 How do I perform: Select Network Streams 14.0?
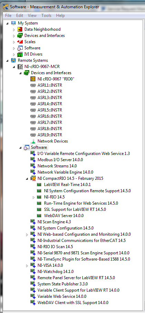tap(57, 166)
